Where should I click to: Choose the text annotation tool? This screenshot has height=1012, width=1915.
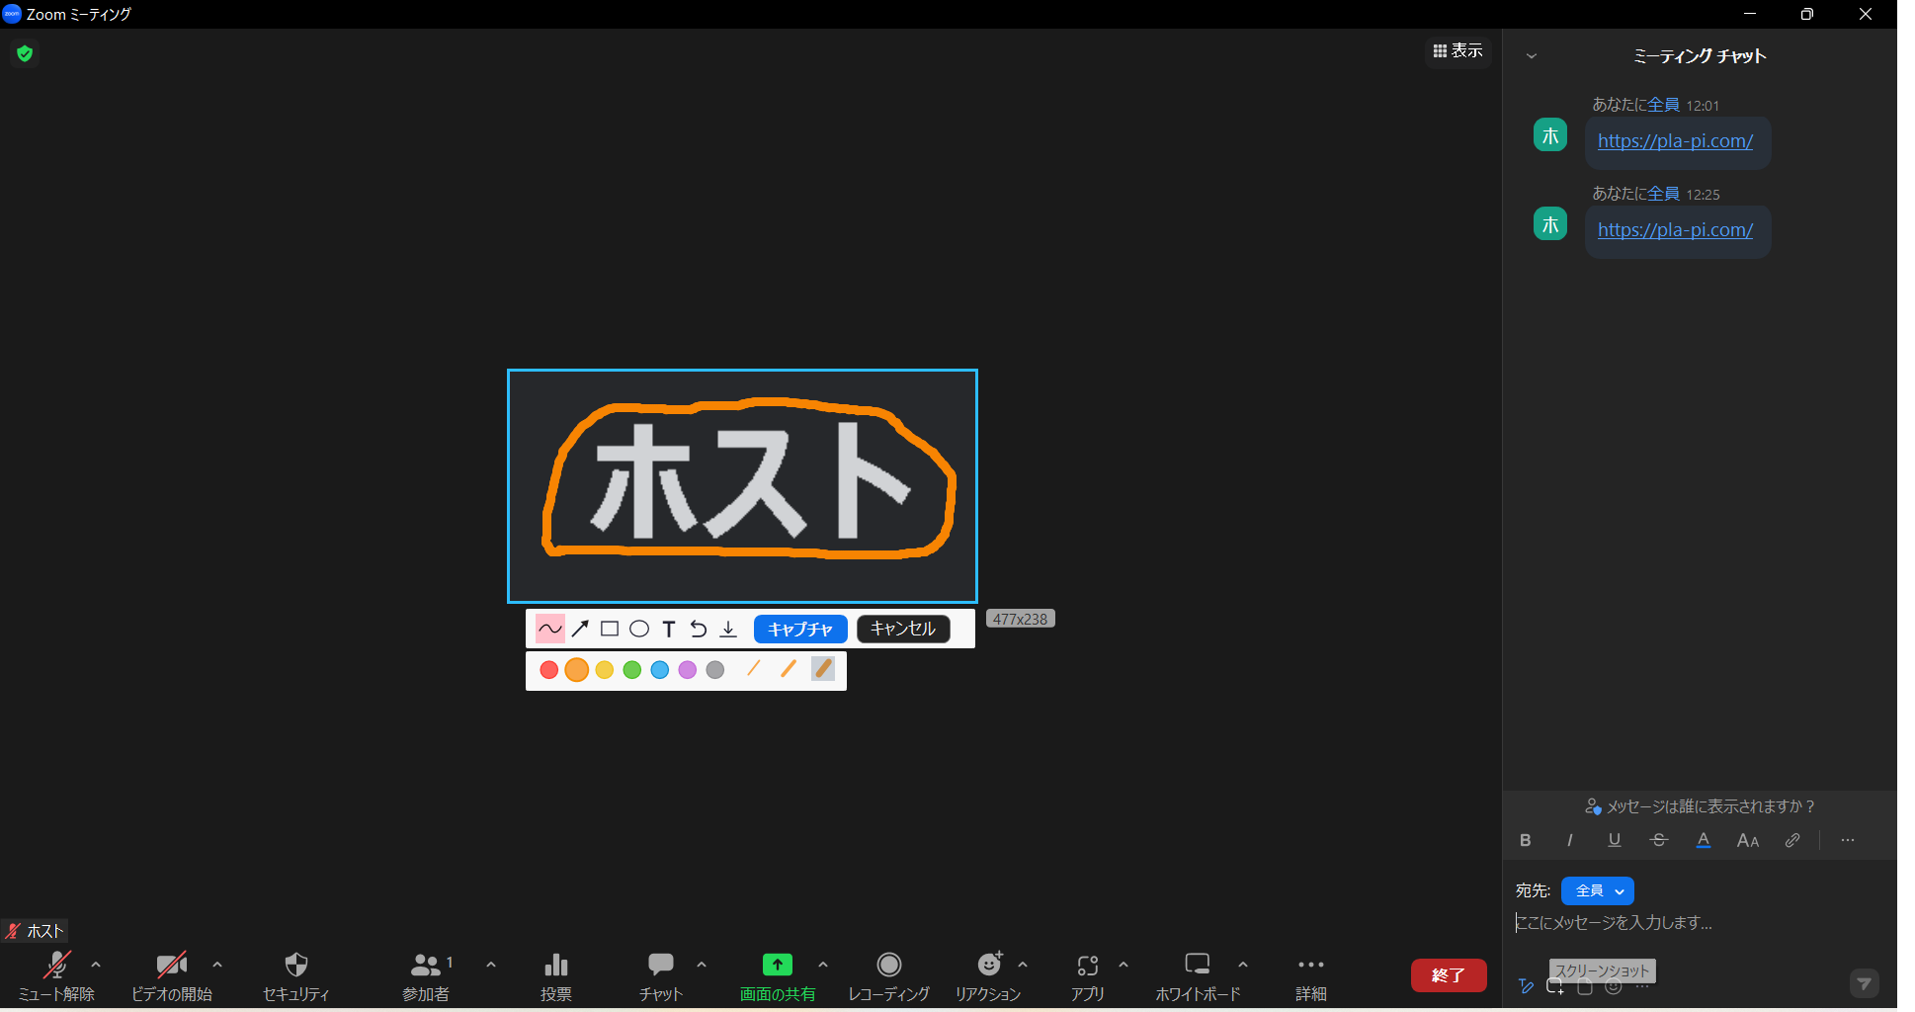pos(669,629)
